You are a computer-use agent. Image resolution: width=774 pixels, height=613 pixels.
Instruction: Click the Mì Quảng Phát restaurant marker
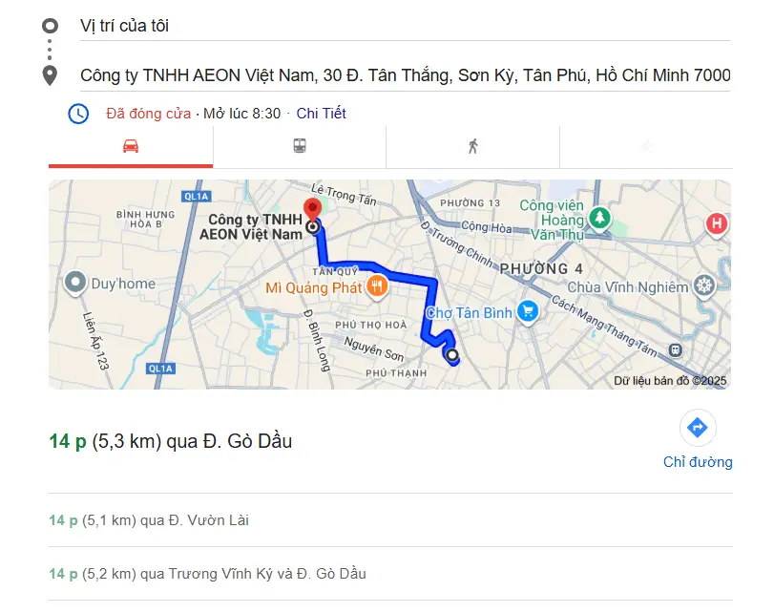pyautogui.click(x=377, y=285)
